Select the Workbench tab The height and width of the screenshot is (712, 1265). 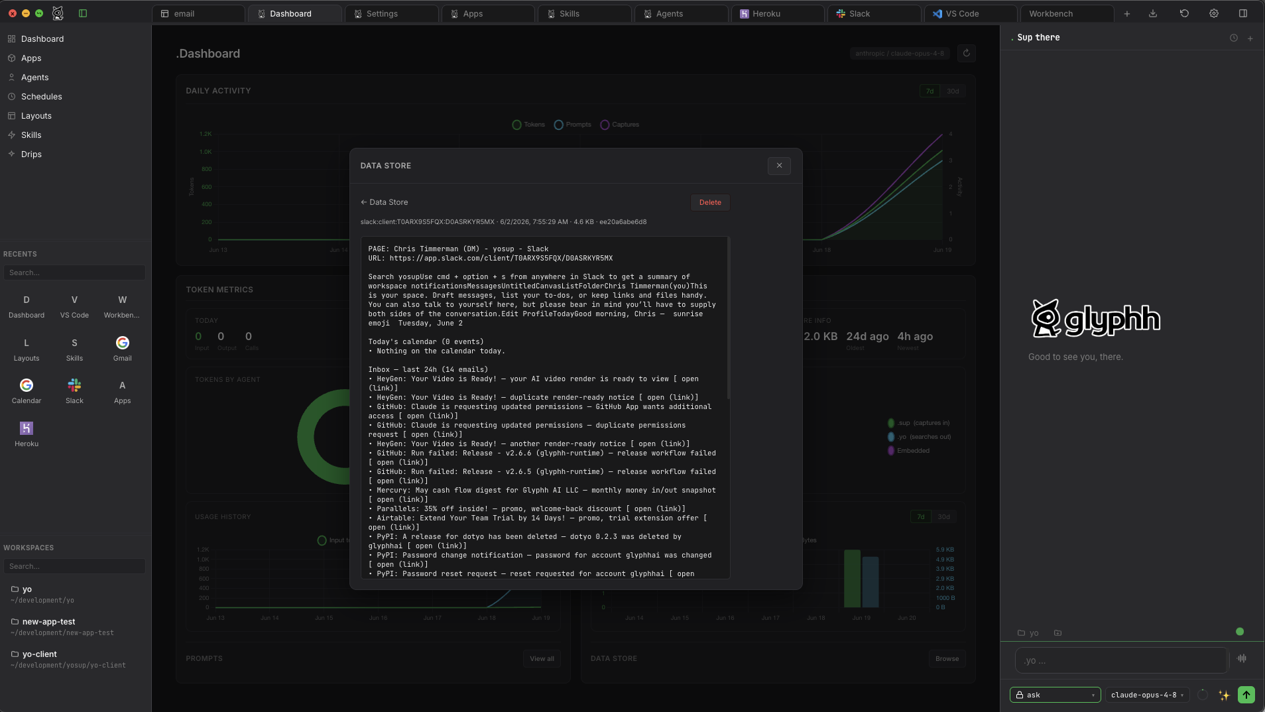1067,14
